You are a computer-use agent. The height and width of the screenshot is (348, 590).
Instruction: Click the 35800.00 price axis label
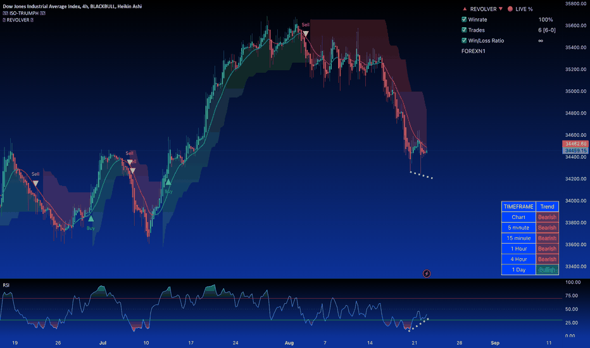click(575, 4)
